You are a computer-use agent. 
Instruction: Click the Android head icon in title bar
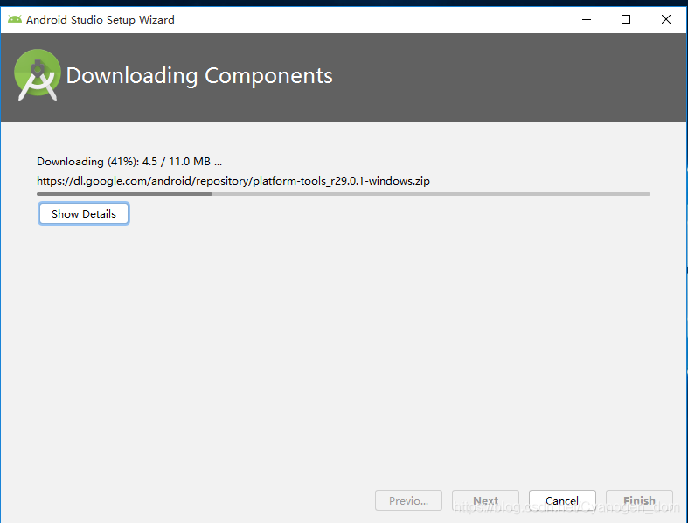pos(15,19)
